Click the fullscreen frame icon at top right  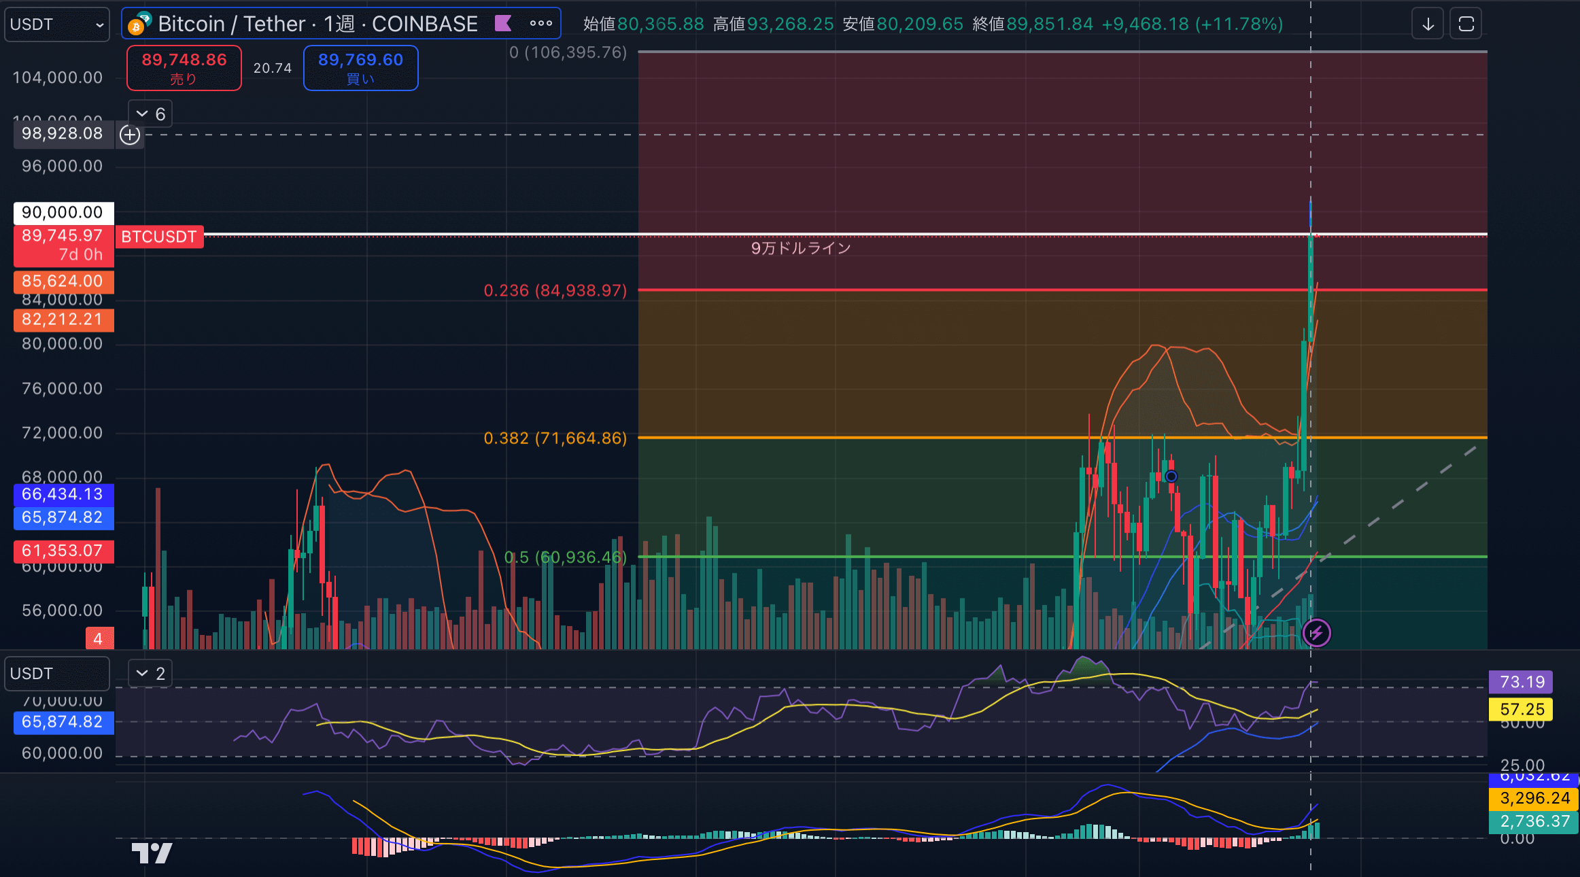[1466, 24]
